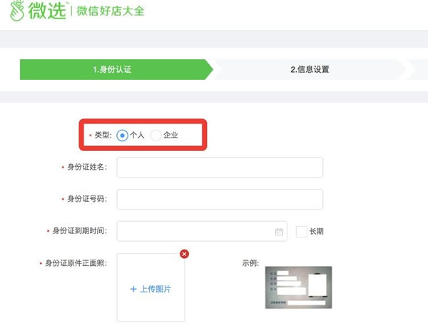Remove uploaded image with red X button
Screen dimensions: 428x328
coord(184,254)
